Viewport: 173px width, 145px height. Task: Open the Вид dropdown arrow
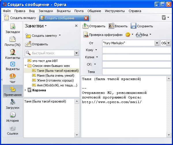[x=150, y=34]
